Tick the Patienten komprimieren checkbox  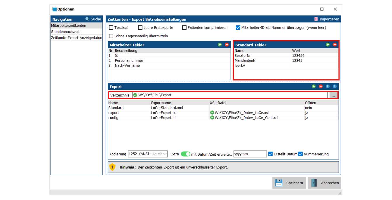click(x=184, y=28)
